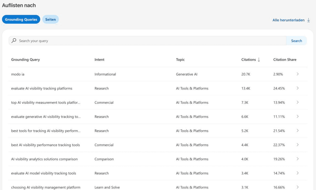Switch to the Grounding Queries tab
The width and height of the screenshot is (316, 190).
coord(21,19)
